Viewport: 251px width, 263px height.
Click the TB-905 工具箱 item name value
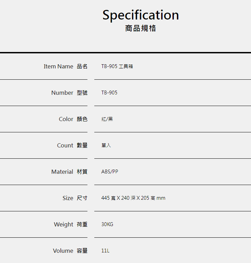click(117, 66)
